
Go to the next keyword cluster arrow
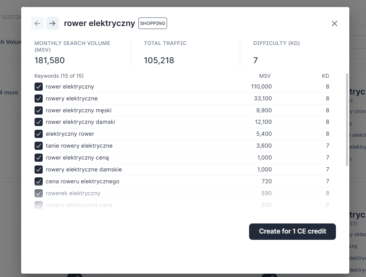(52, 23)
